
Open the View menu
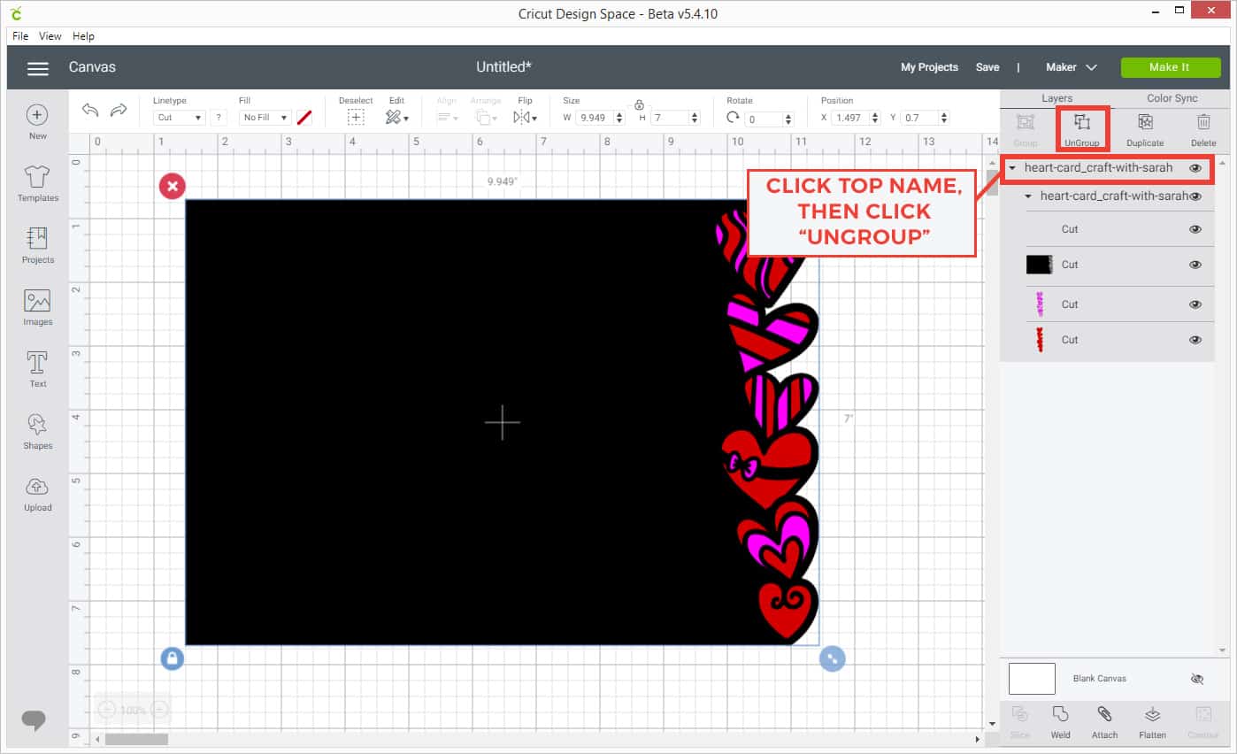pos(50,36)
